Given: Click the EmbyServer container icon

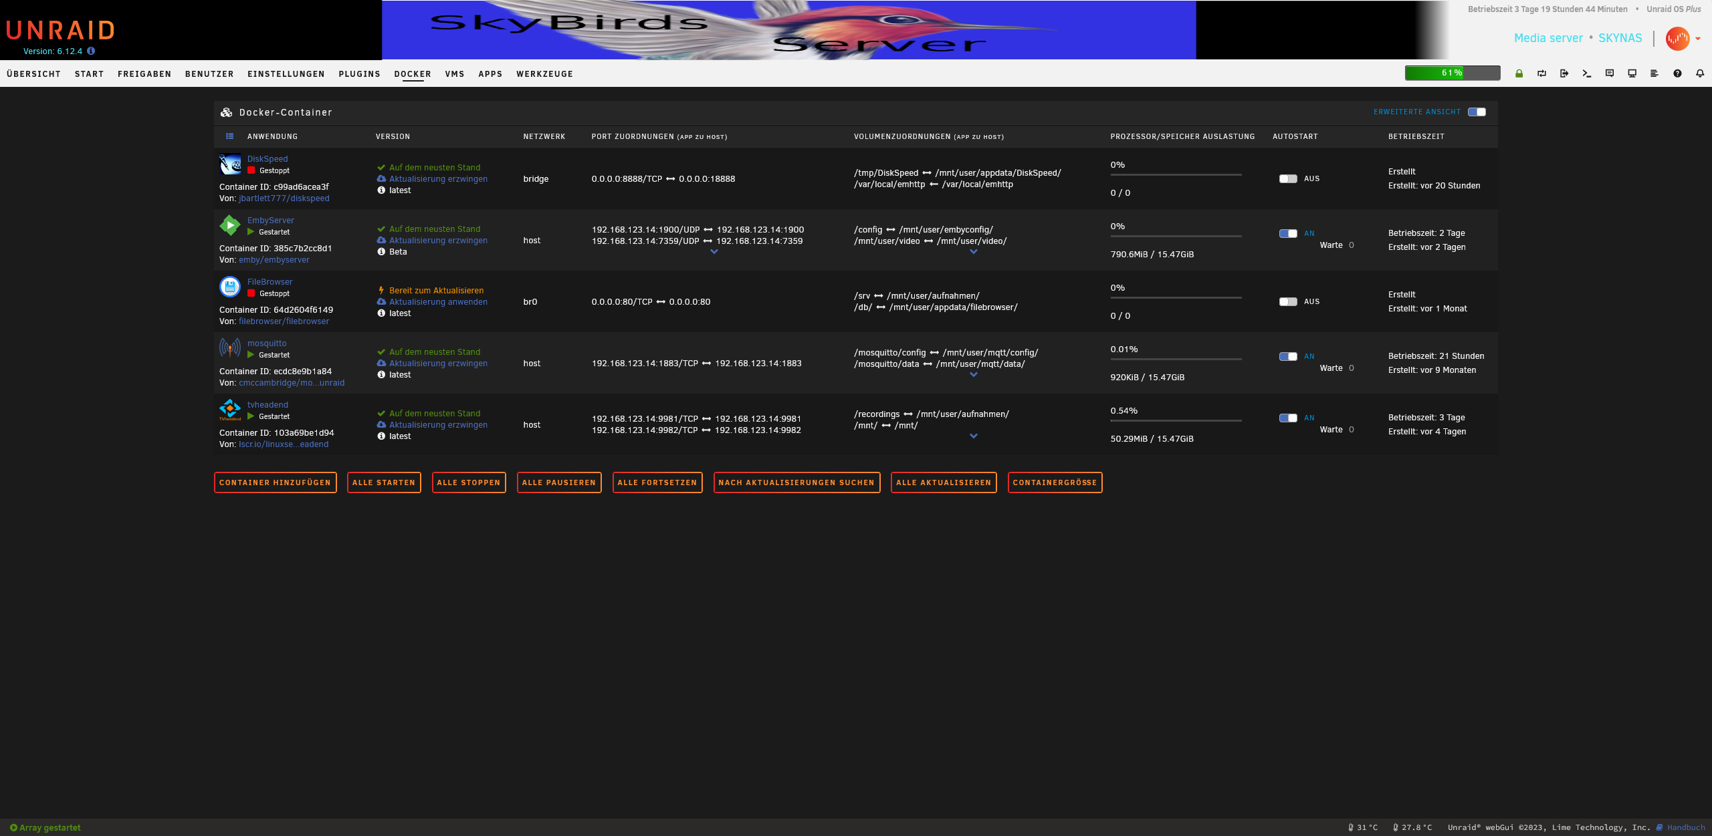Looking at the screenshot, I should click(x=230, y=226).
